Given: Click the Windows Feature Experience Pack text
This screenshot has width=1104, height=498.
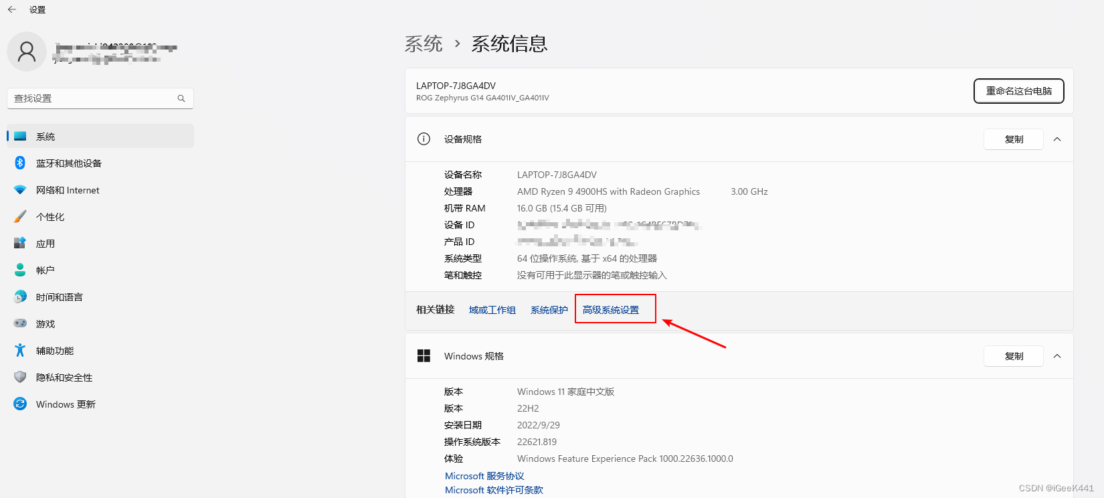Looking at the screenshot, I should coord(625,459).
